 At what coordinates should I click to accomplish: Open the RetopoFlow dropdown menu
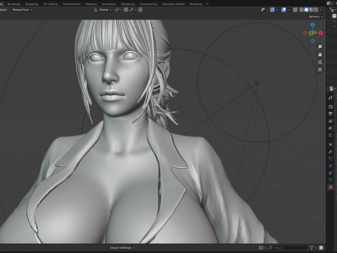(22, 10)
